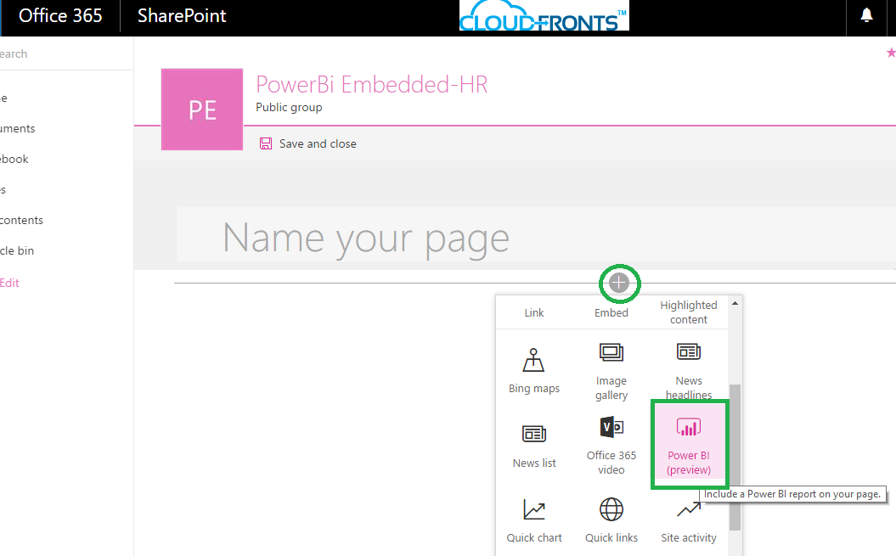This screenshot has height=556, width=896.
Task: Add the Bing maps web part
Action: point(533,370)
